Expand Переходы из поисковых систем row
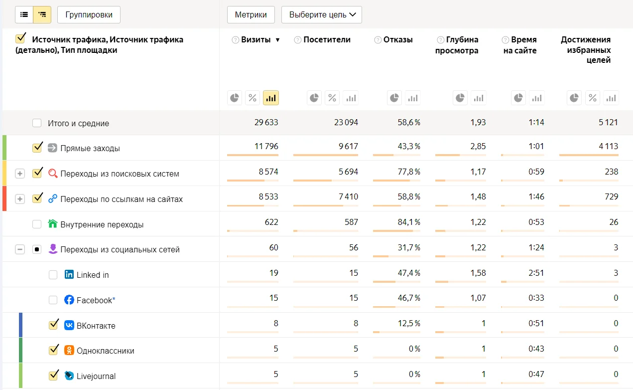Screen dimensions: 633x390 click(x=20, y=174)
